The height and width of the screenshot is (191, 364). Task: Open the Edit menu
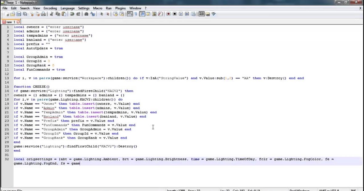[14, 8]
